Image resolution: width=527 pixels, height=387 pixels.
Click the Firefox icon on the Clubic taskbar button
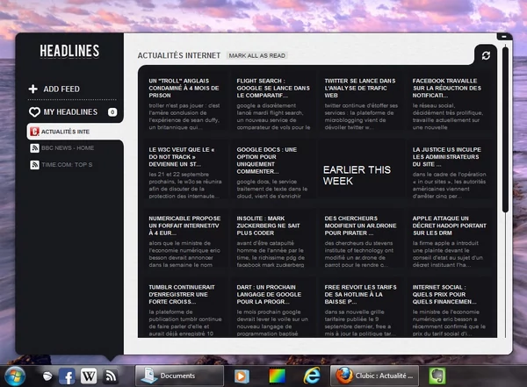point(343,376)
